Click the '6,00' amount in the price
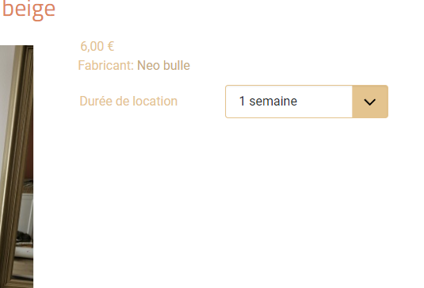The image size is (424, 288). point(92,46)
